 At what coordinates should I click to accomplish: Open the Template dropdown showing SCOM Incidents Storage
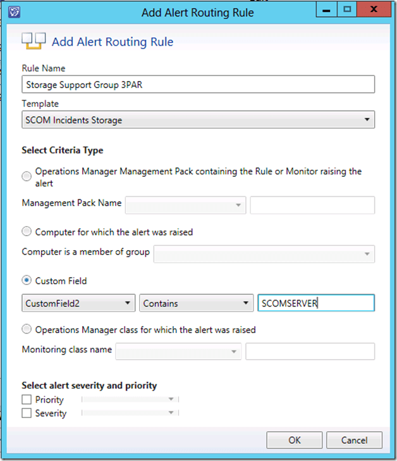coord(198,120)
